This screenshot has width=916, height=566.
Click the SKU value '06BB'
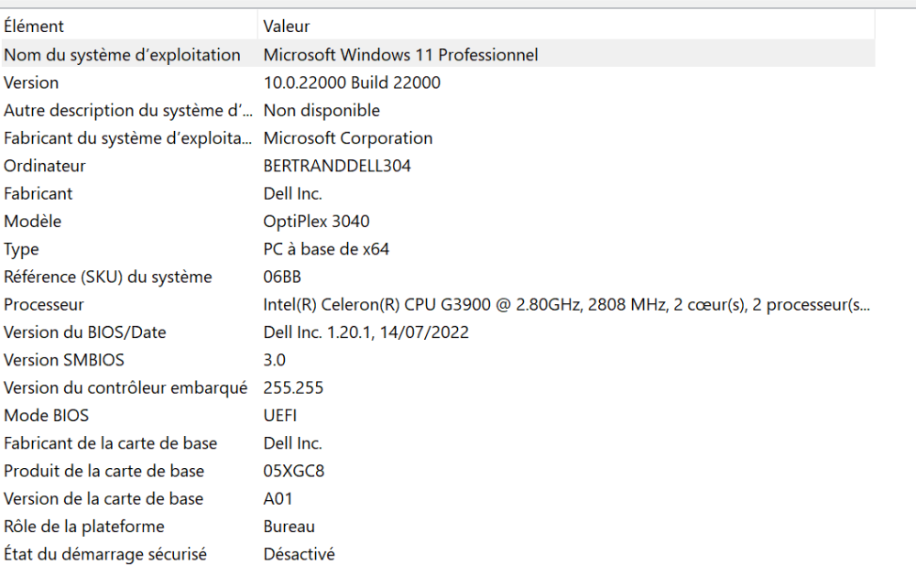pyautogui.click(x=282, y=277)
